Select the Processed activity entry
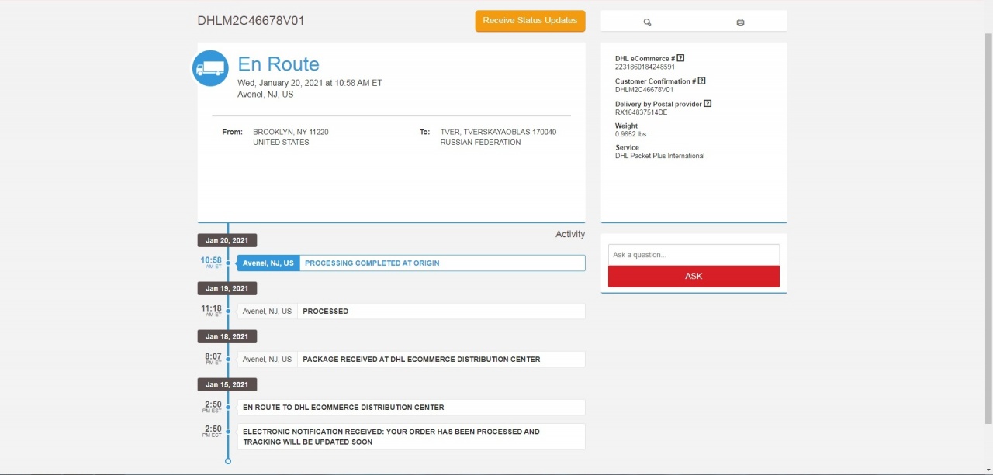 point(411,312)
